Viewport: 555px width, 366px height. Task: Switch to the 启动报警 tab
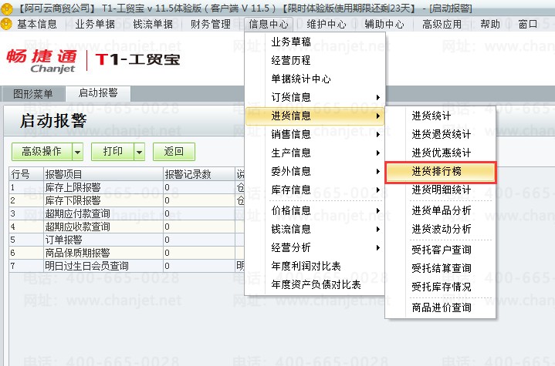coord(98,93)
